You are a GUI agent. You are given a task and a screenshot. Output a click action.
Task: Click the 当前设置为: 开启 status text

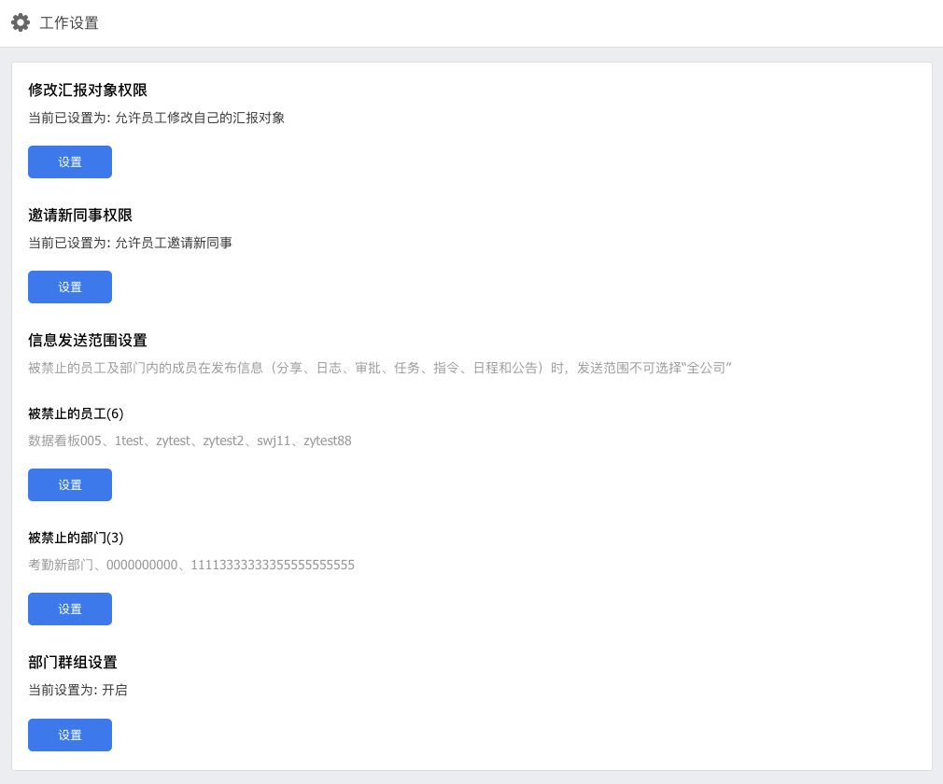point(77,691)
